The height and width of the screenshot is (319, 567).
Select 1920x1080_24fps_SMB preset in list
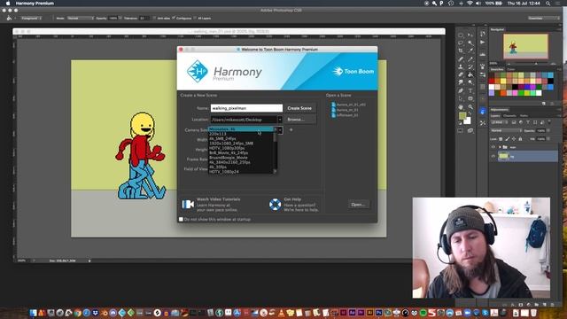pos(231,144)
